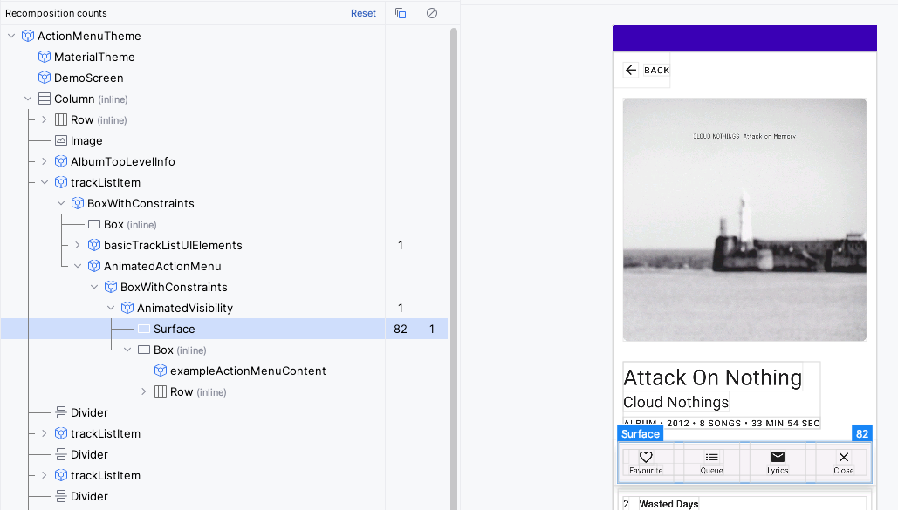Click the second Divider icon
898x510 pixels.
tap(61, 454)
